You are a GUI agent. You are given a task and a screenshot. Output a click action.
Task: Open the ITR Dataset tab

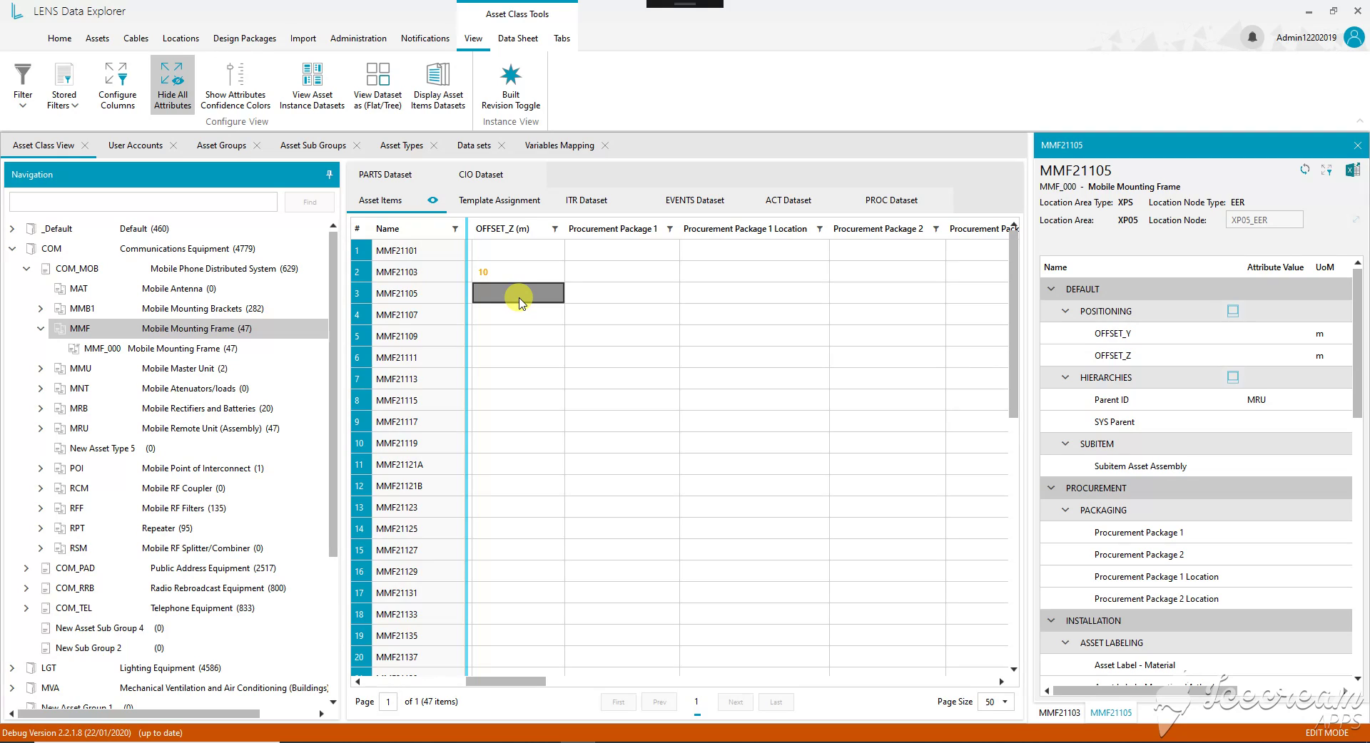[x=587, y=200]
